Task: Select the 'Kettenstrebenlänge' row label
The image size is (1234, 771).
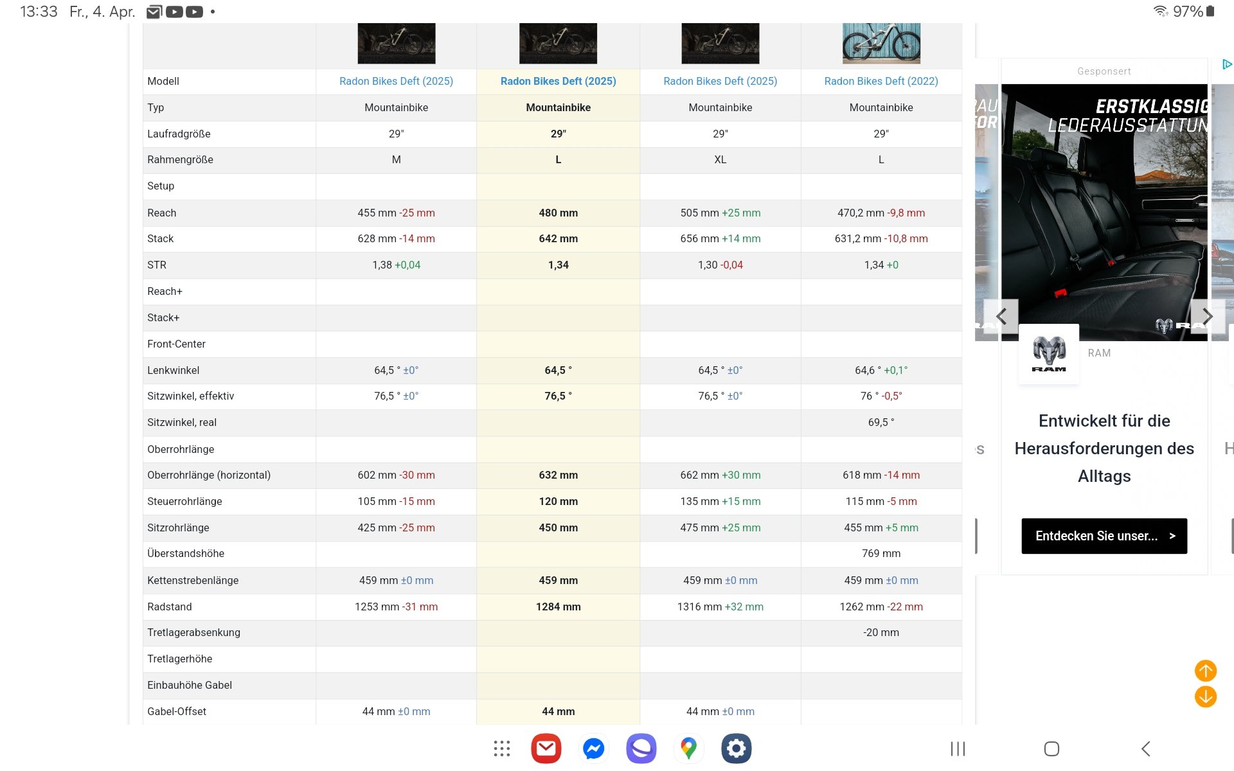Action: pos(193,580)
